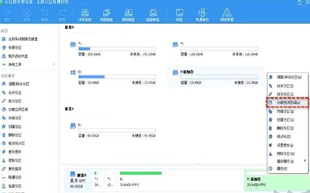Select the *: partition with blue usage bar

click(x=113, y=49)
